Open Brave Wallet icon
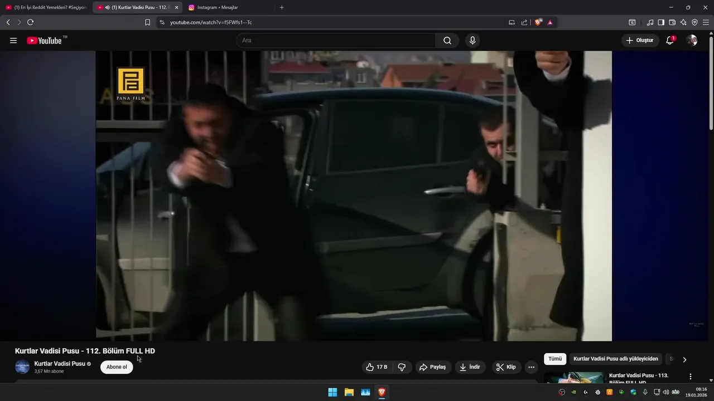Screen dimensions: 714x401 (672, 22)
